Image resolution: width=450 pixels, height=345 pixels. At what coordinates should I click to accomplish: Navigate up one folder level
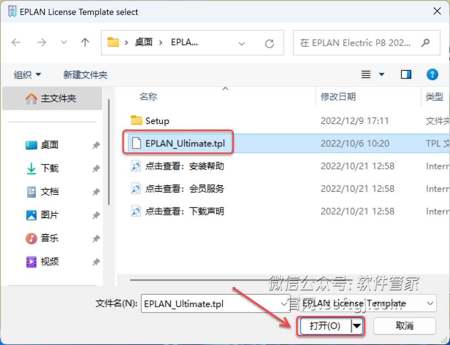[x=85, y=43]
